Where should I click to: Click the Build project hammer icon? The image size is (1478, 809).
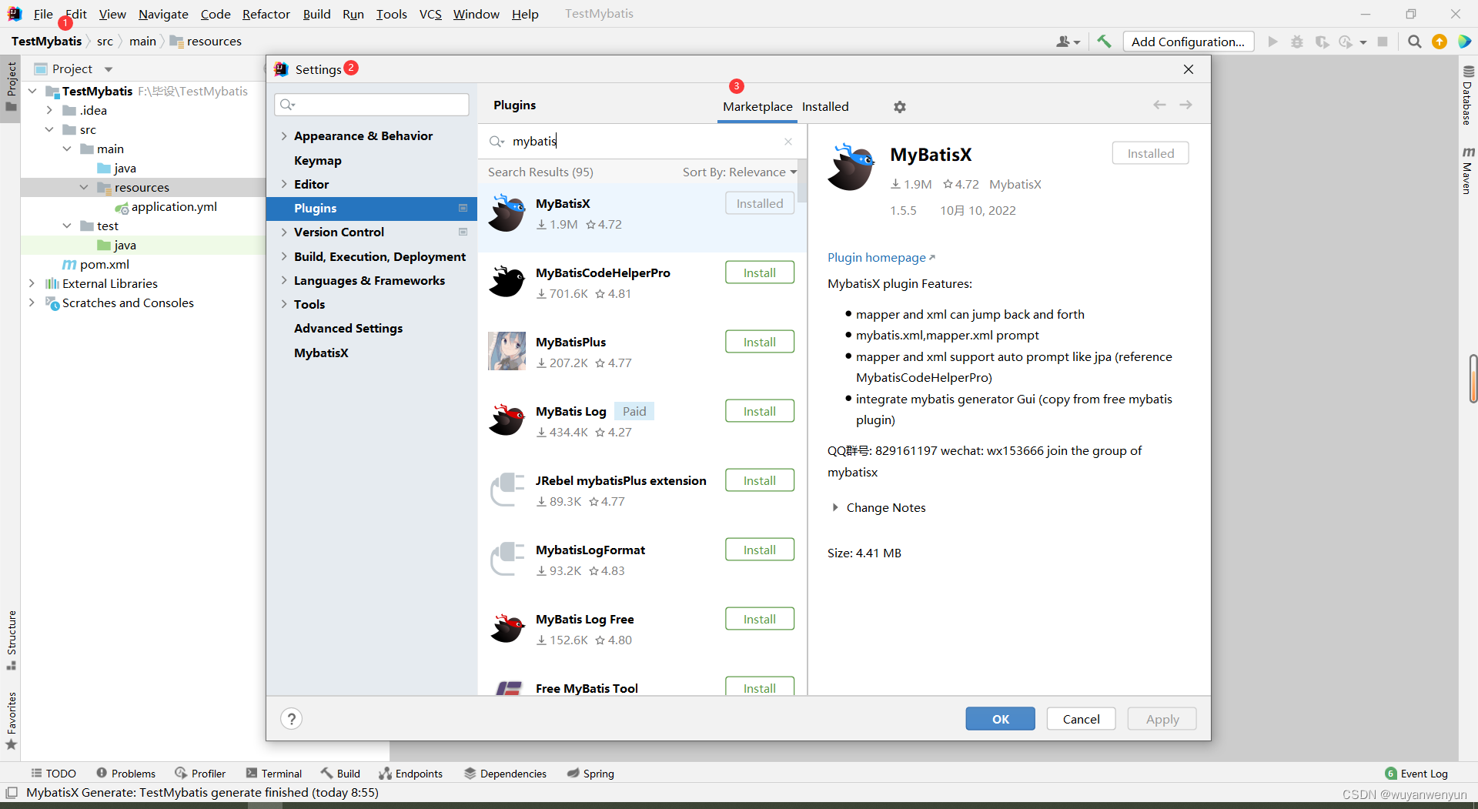(1104, 42)
